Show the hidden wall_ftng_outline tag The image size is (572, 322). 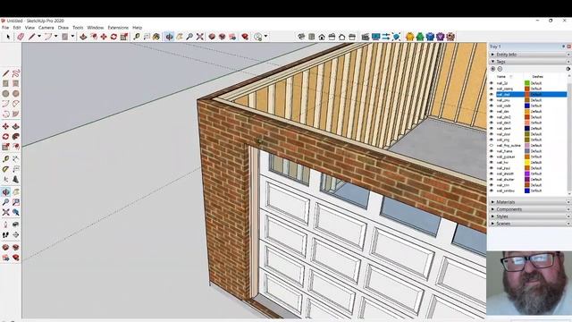[492, 145]
